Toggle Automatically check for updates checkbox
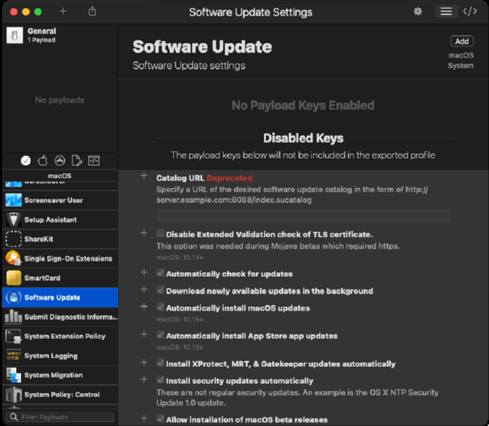This screenshot has width=489, height=426. click(160, 273)
